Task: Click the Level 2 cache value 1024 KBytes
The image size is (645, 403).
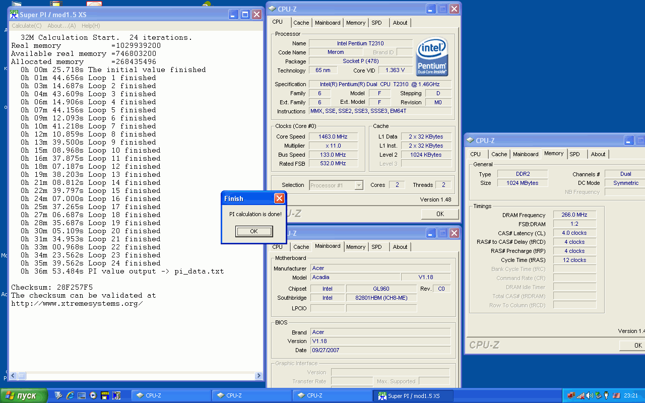Action: pos(426,155)
